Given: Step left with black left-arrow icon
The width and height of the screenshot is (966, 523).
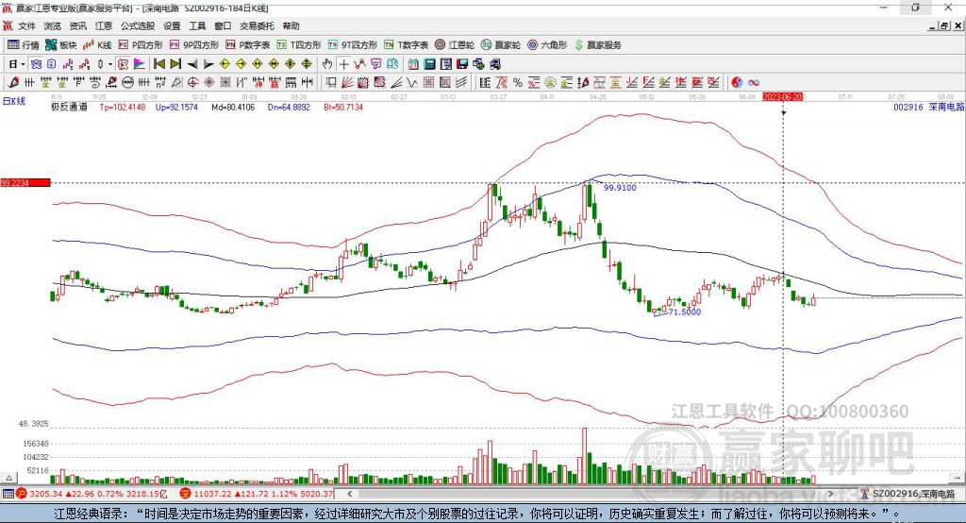Looking at the screenshot, I should [x=192, y=64].
